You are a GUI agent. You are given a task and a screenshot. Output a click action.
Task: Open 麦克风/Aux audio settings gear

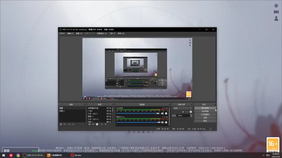[x=166, y=122]
